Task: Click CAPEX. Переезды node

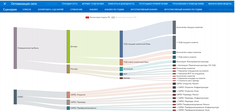Action: [68, 102]
